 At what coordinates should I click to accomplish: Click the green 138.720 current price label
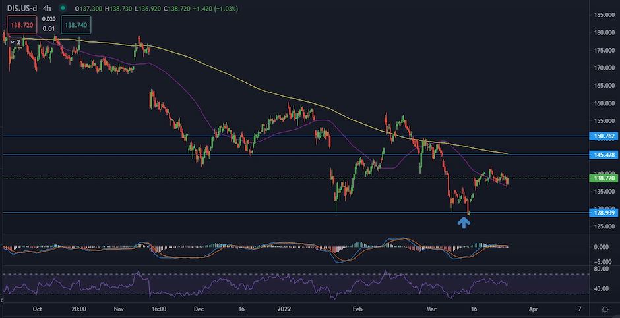point(603,178)
